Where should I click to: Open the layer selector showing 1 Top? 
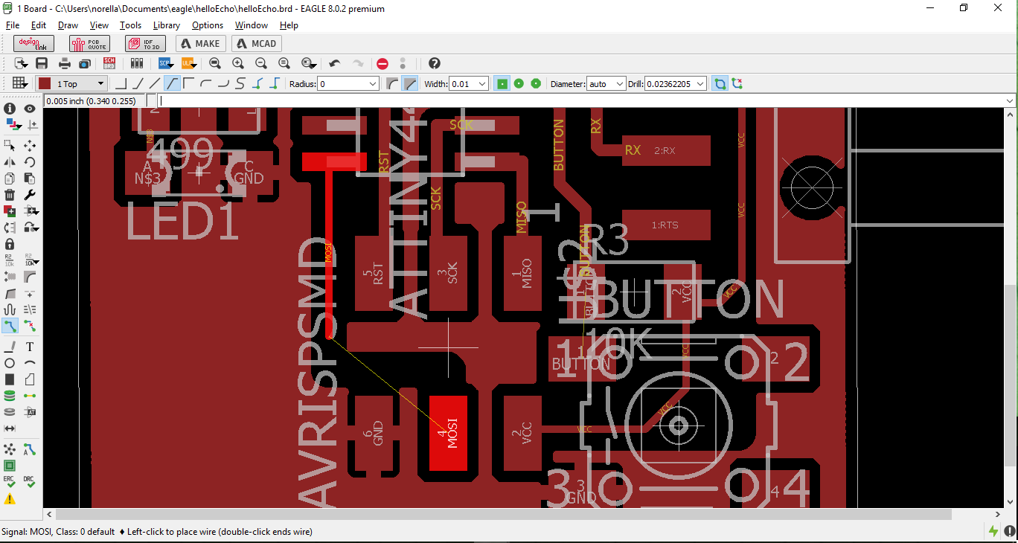coord(72,84)
